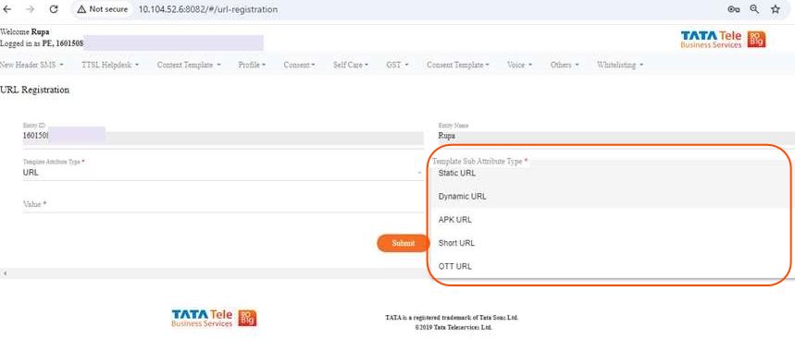Expand the Others dropdown menu

[565, 65]
